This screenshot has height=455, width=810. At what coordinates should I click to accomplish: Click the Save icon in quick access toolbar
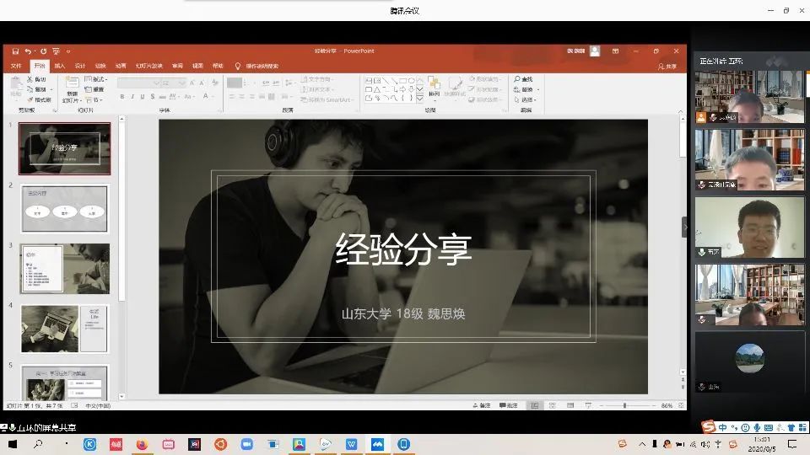pyautogui.click(x=14, y=51)
